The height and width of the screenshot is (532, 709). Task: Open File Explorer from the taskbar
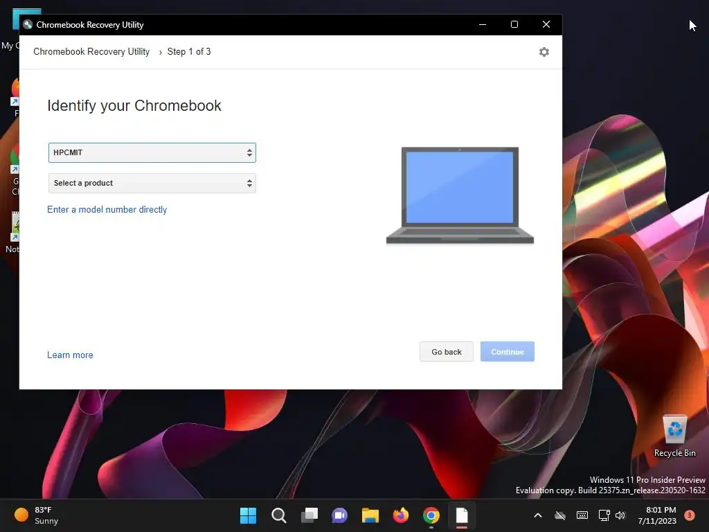(370, 515)
